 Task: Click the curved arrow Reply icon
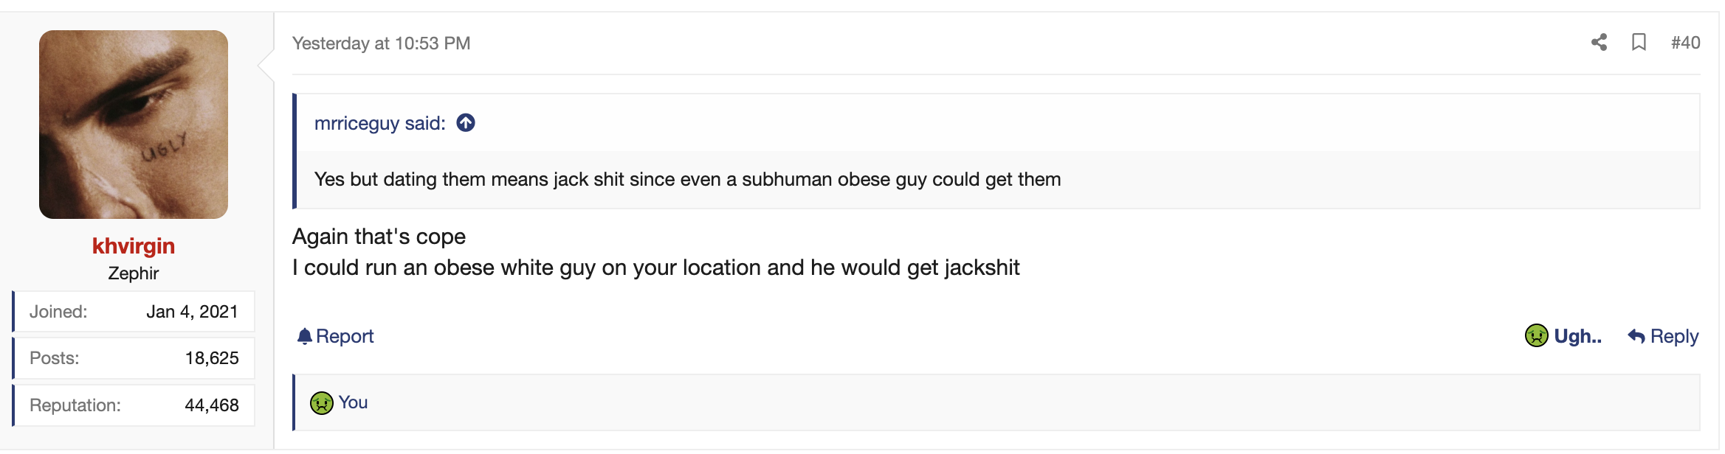click(1636, 337)
